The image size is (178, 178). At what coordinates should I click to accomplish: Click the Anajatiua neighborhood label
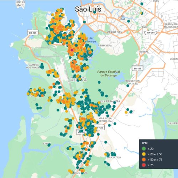click(x=114, y=157)
